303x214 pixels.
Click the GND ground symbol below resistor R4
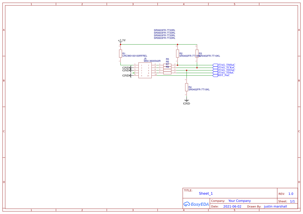186,101
